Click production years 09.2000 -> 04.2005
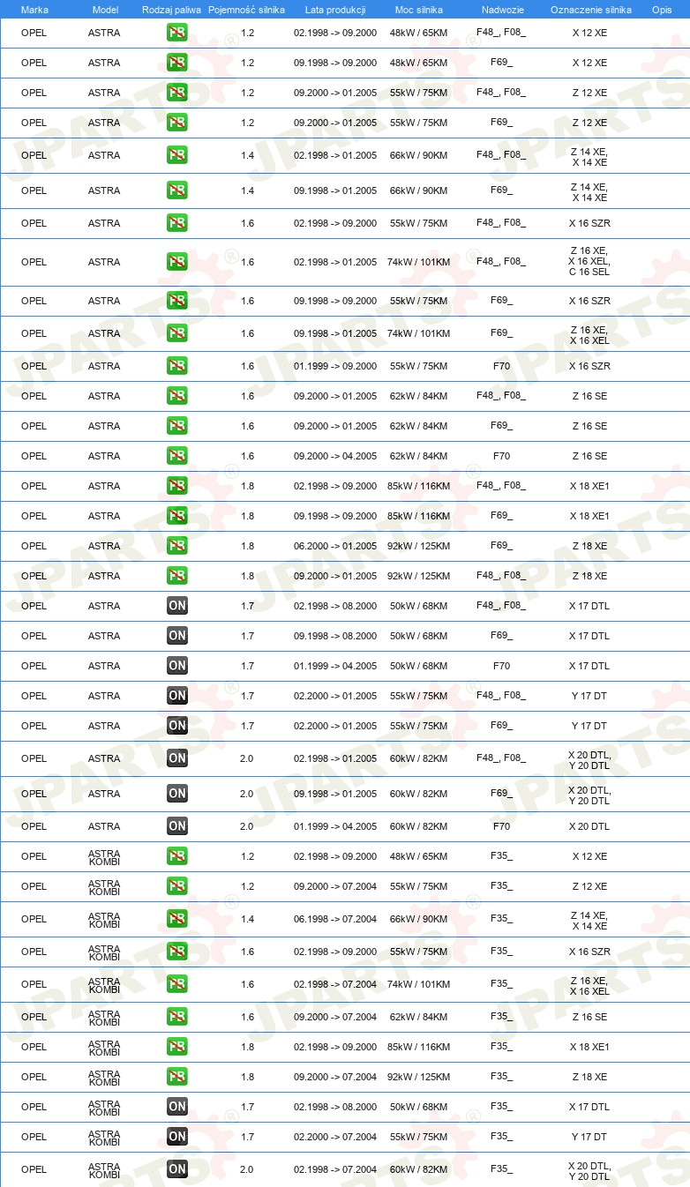690x1187 pixels. (335, 456)
